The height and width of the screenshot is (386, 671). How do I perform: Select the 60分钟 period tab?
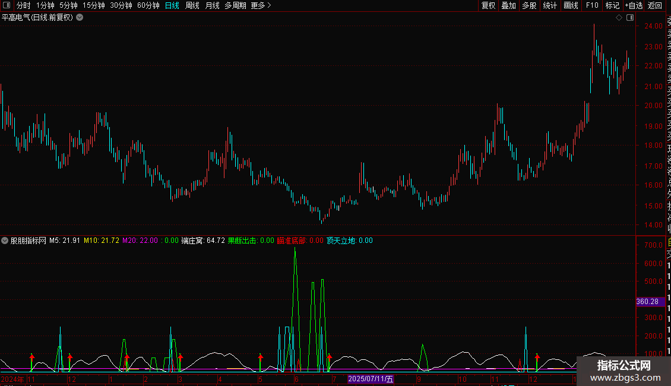tap(148, 5)
